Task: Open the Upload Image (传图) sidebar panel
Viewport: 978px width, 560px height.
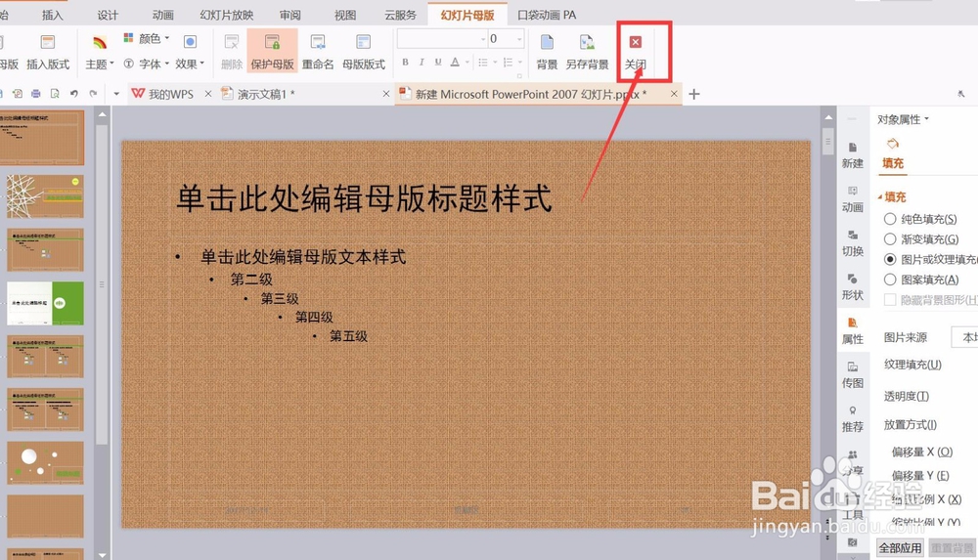Action: (x=853, y=374)
